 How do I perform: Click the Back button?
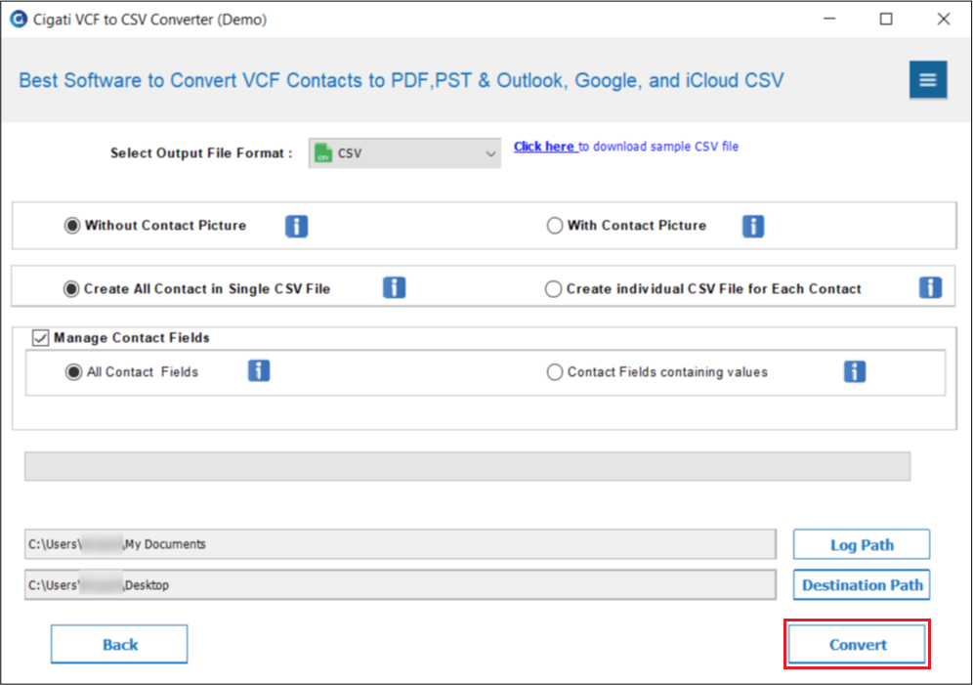pos(119,644)
